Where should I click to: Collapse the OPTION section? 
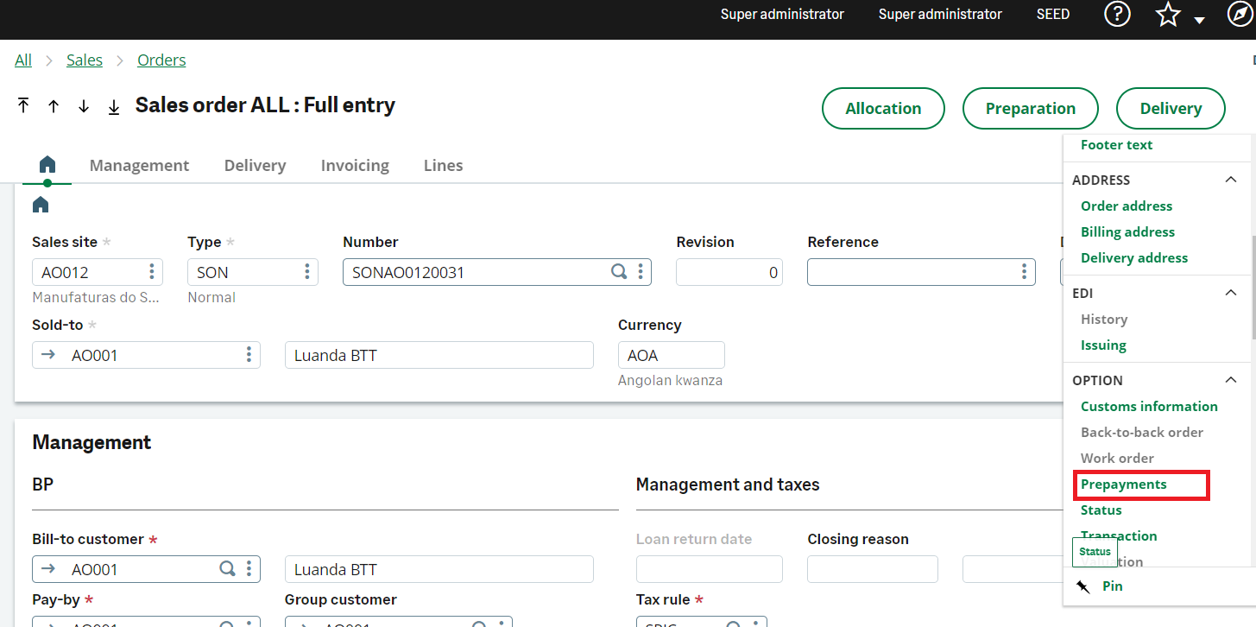click(1231, 380)
